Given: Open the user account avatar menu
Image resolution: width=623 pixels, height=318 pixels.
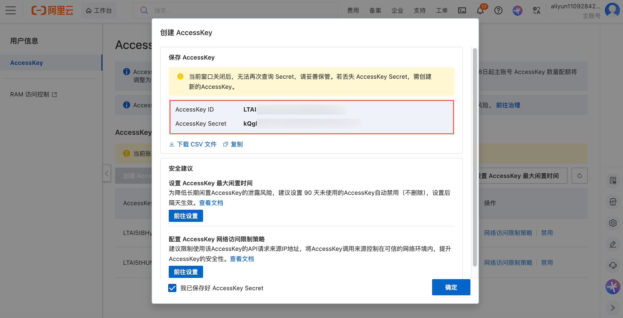Looking at the screenshot, I should pos(612,10).
